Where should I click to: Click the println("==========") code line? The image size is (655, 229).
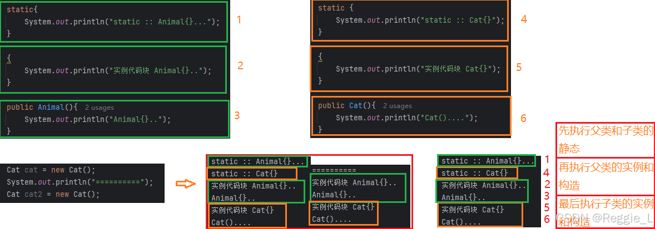(80, 182)
